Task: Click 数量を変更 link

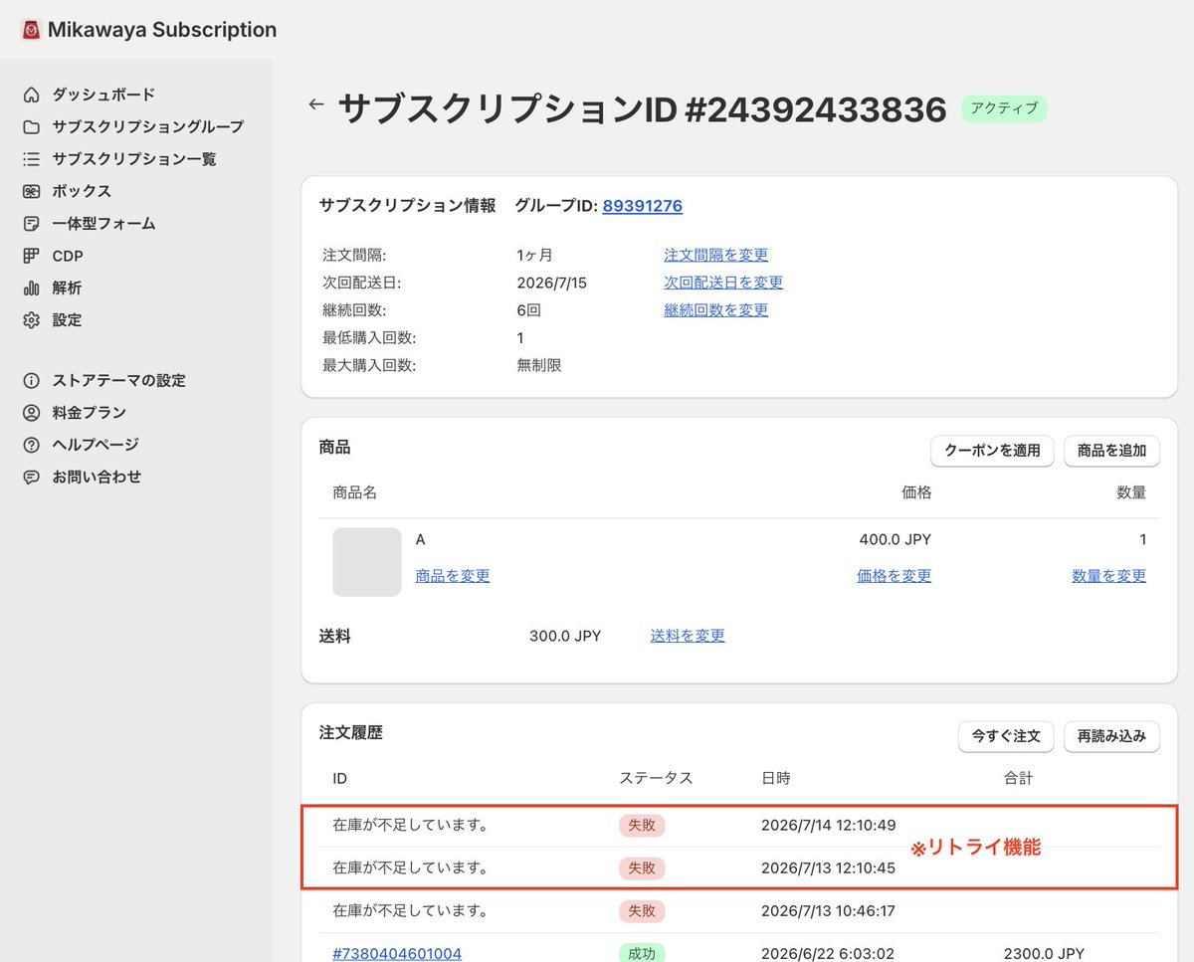Action: 1109,575
